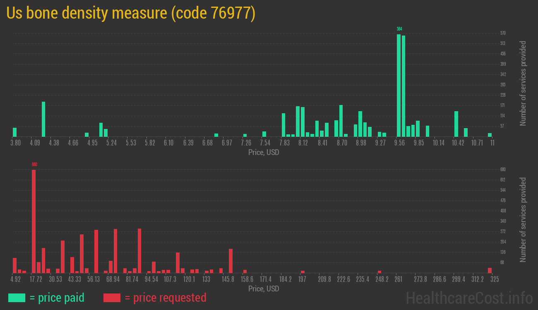Image resolution: width=538 pixels, height=310 pixels.
Task: Select the red bar at the 325 price
Action: click(x=490, y=270)
